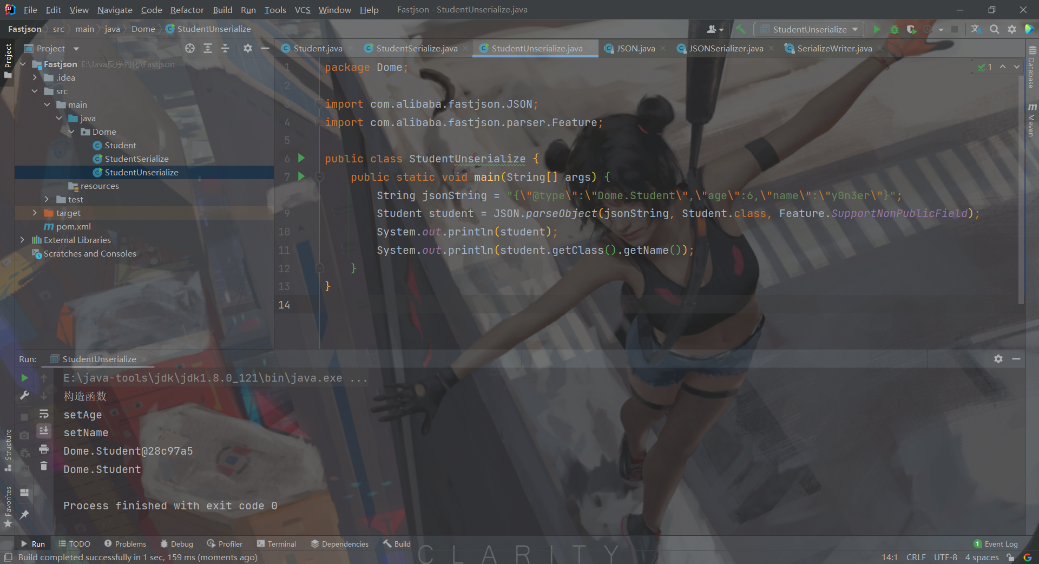Viewport: 1039px width, 564px height.
Task: Collapse the Fastjson root folder
Action: 23,64
